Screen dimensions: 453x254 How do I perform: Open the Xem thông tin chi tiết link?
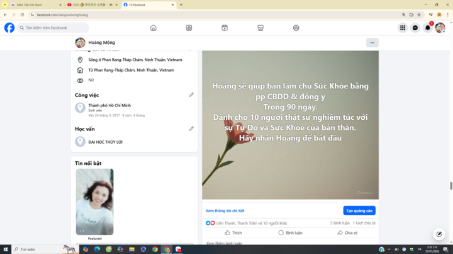tap(225, 211)
